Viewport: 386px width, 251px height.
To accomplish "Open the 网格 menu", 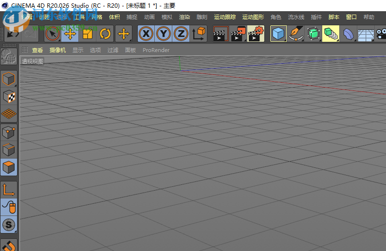I will (x=97, y=17).
